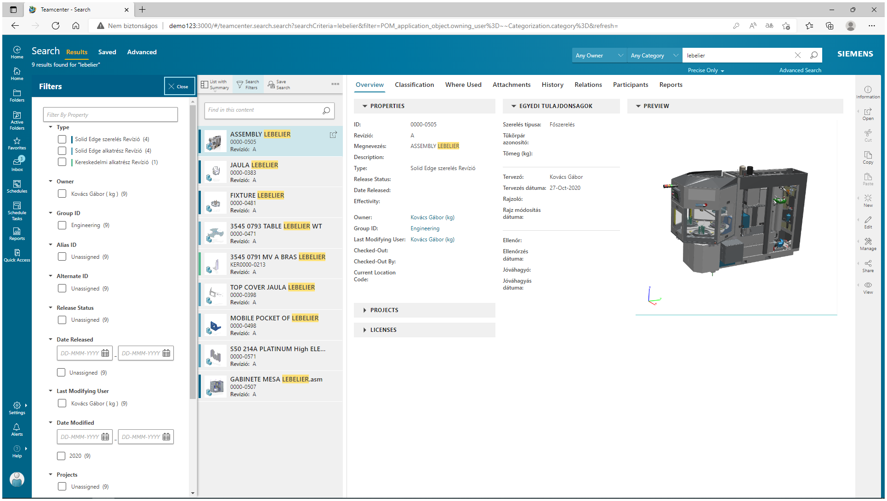This screenshot has width=887, height=501.
Task: Expand the LICENSES section
Action: (x=365, y=330)
